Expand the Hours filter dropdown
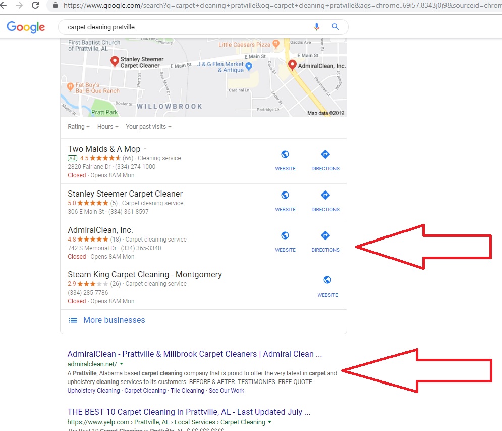This screenshot has height=431, width=502. coord(108,127)
